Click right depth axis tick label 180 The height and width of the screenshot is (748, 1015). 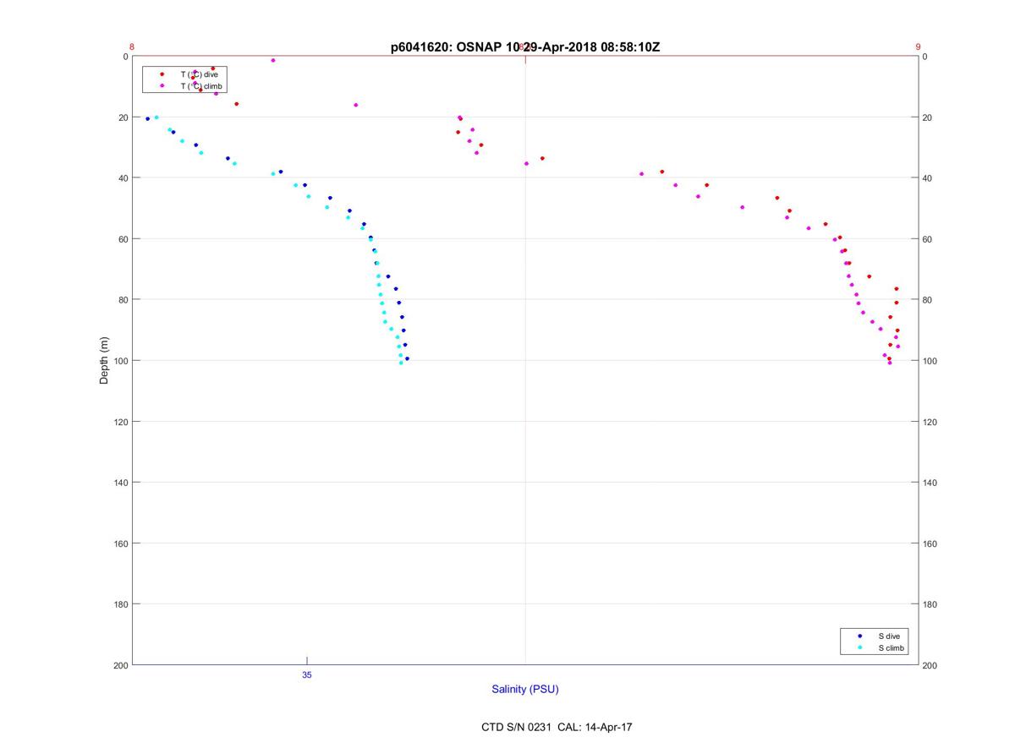coord(930,604)
